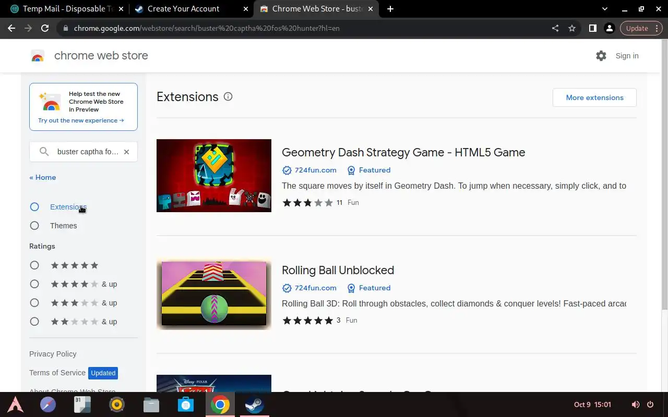Click the Sign in link
Viewport: 668px width, 417px height.
tap(627, 56)
